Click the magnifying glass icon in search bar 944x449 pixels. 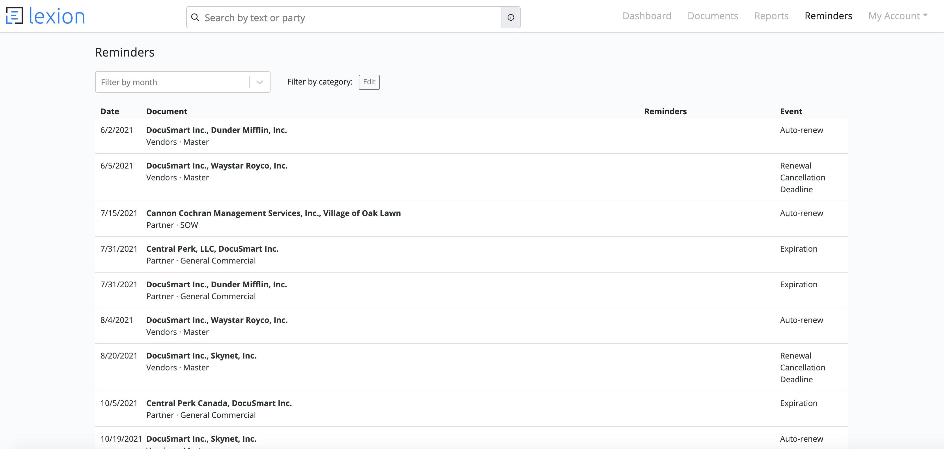196,17
